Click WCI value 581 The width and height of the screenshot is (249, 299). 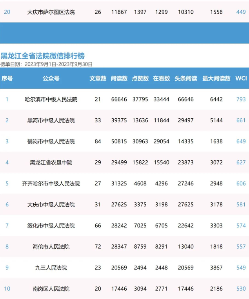click(x=241, y=205)
